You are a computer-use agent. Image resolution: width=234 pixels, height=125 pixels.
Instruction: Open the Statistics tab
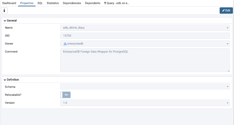point(53,3)
